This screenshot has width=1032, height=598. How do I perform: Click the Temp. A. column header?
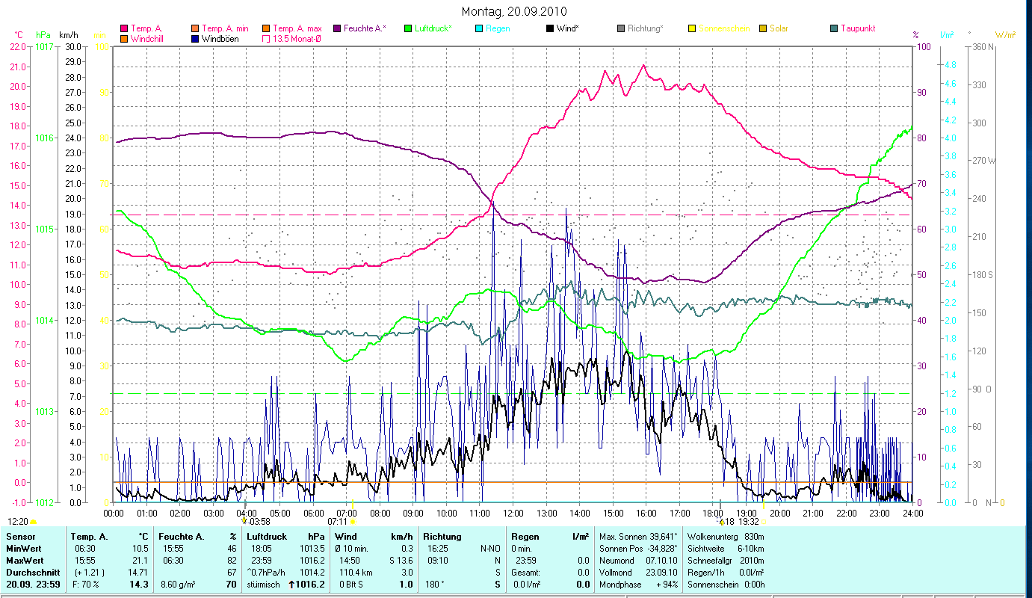(x=88, y=536)
